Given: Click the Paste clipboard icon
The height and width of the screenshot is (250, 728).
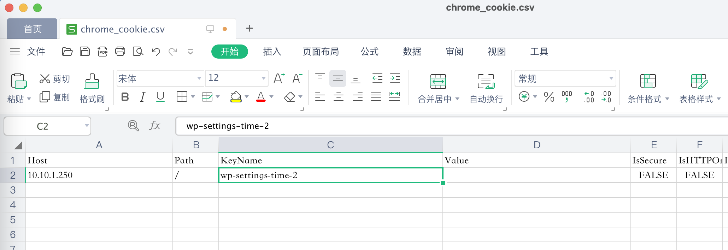Looking at the screenshot, I should click(19, 81).
